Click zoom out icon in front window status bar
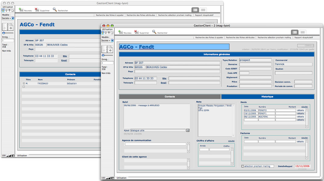This screenshot has height=181, width=324. click(x=107, y=178)
